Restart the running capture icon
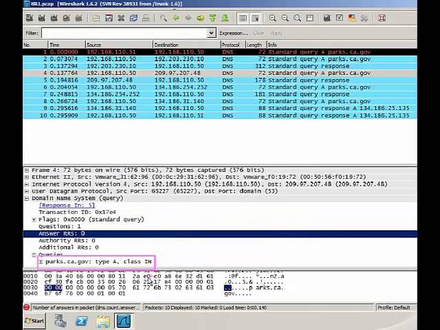Image resolution: width=440 pixels, height=330 pixels. (78, 19)
